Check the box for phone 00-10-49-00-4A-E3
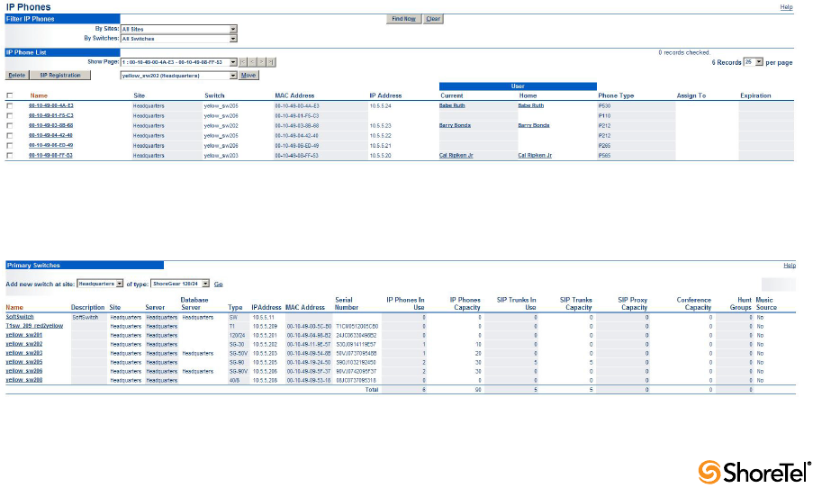 tap(9, 106)
